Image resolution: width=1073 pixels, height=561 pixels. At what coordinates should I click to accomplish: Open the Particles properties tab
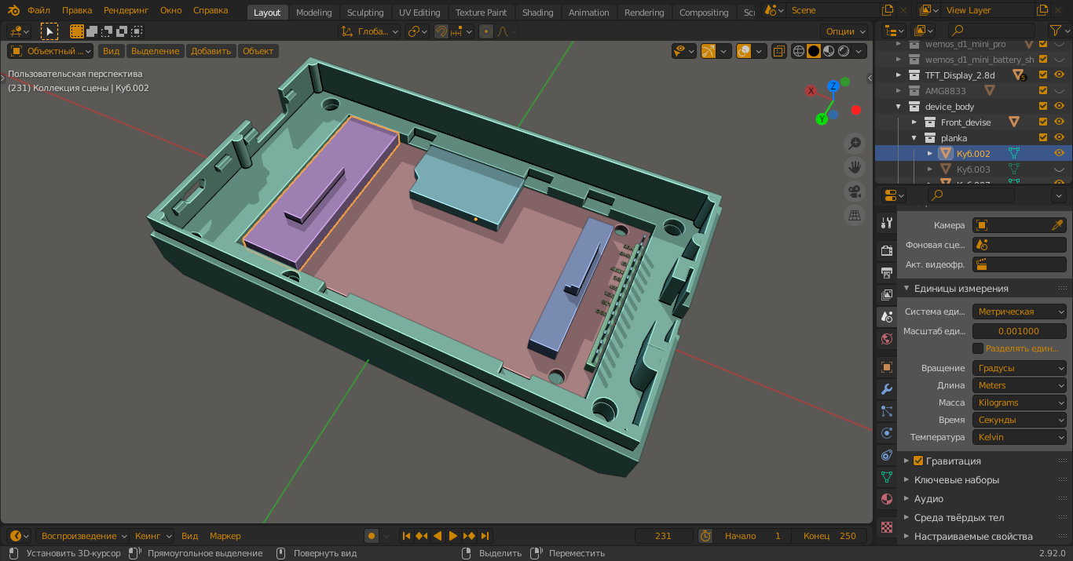coord(887,411)
